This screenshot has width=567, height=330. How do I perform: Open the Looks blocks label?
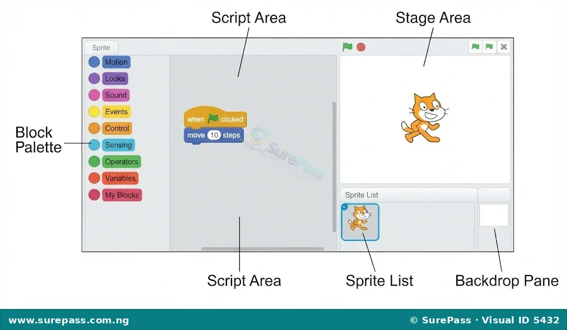click(115, 78)
